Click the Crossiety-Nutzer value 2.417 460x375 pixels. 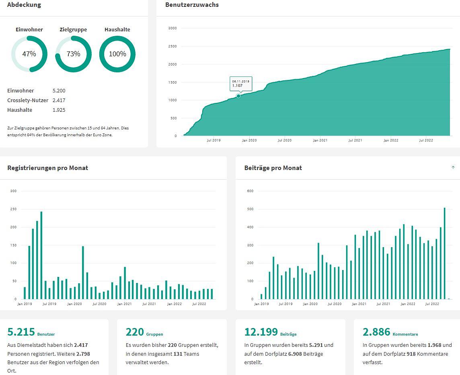coord(59,100)
